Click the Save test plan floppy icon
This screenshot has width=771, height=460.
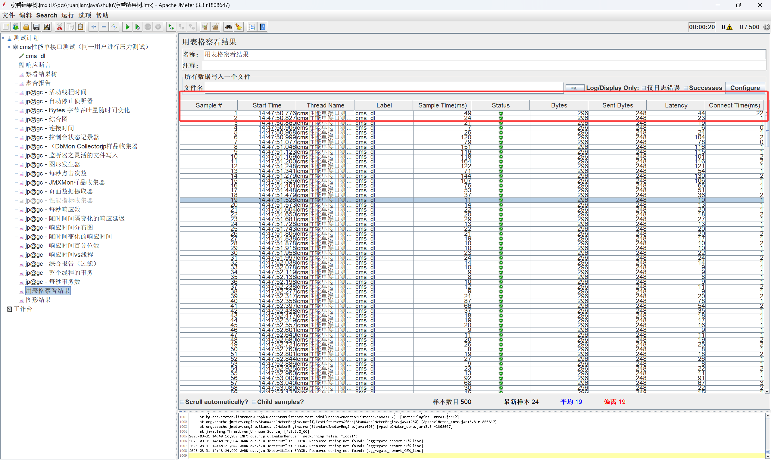(36, 27)
